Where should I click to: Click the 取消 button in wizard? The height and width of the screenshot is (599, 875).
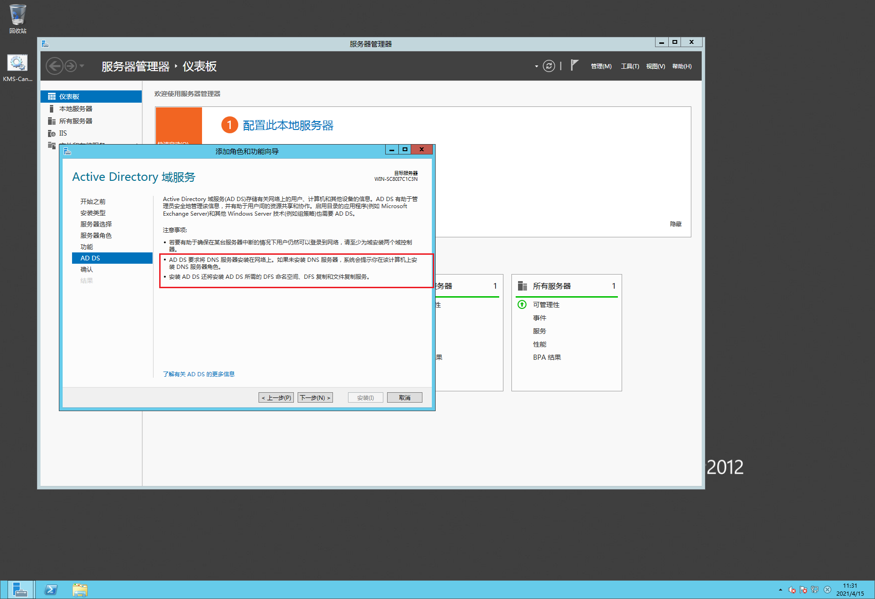click(x=405, y=397)
